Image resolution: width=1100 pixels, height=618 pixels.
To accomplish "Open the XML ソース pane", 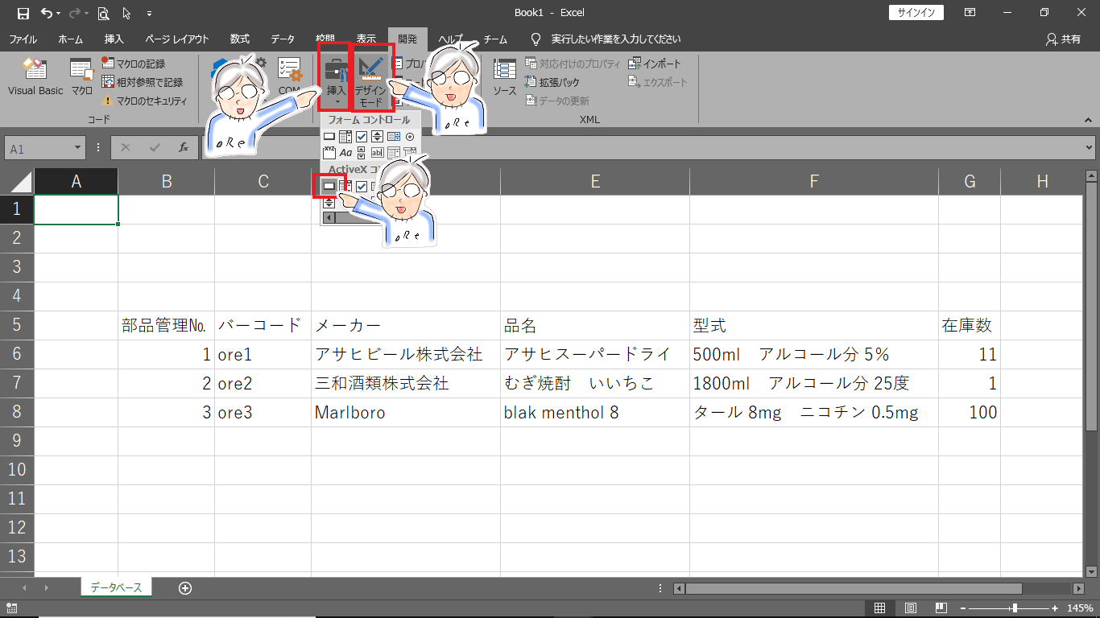I will pos(505,78).
